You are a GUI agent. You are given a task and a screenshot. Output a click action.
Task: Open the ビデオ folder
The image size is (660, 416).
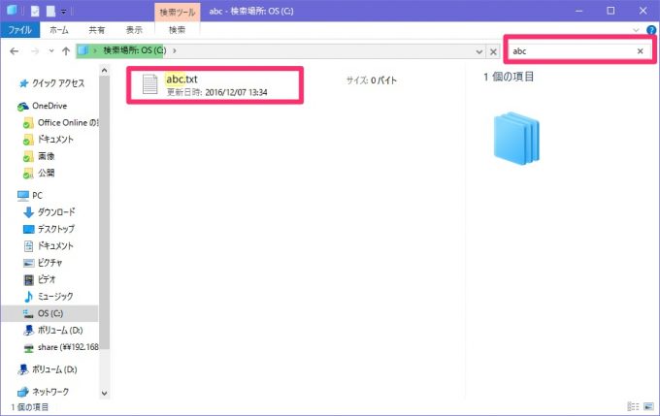pos(47,279)
